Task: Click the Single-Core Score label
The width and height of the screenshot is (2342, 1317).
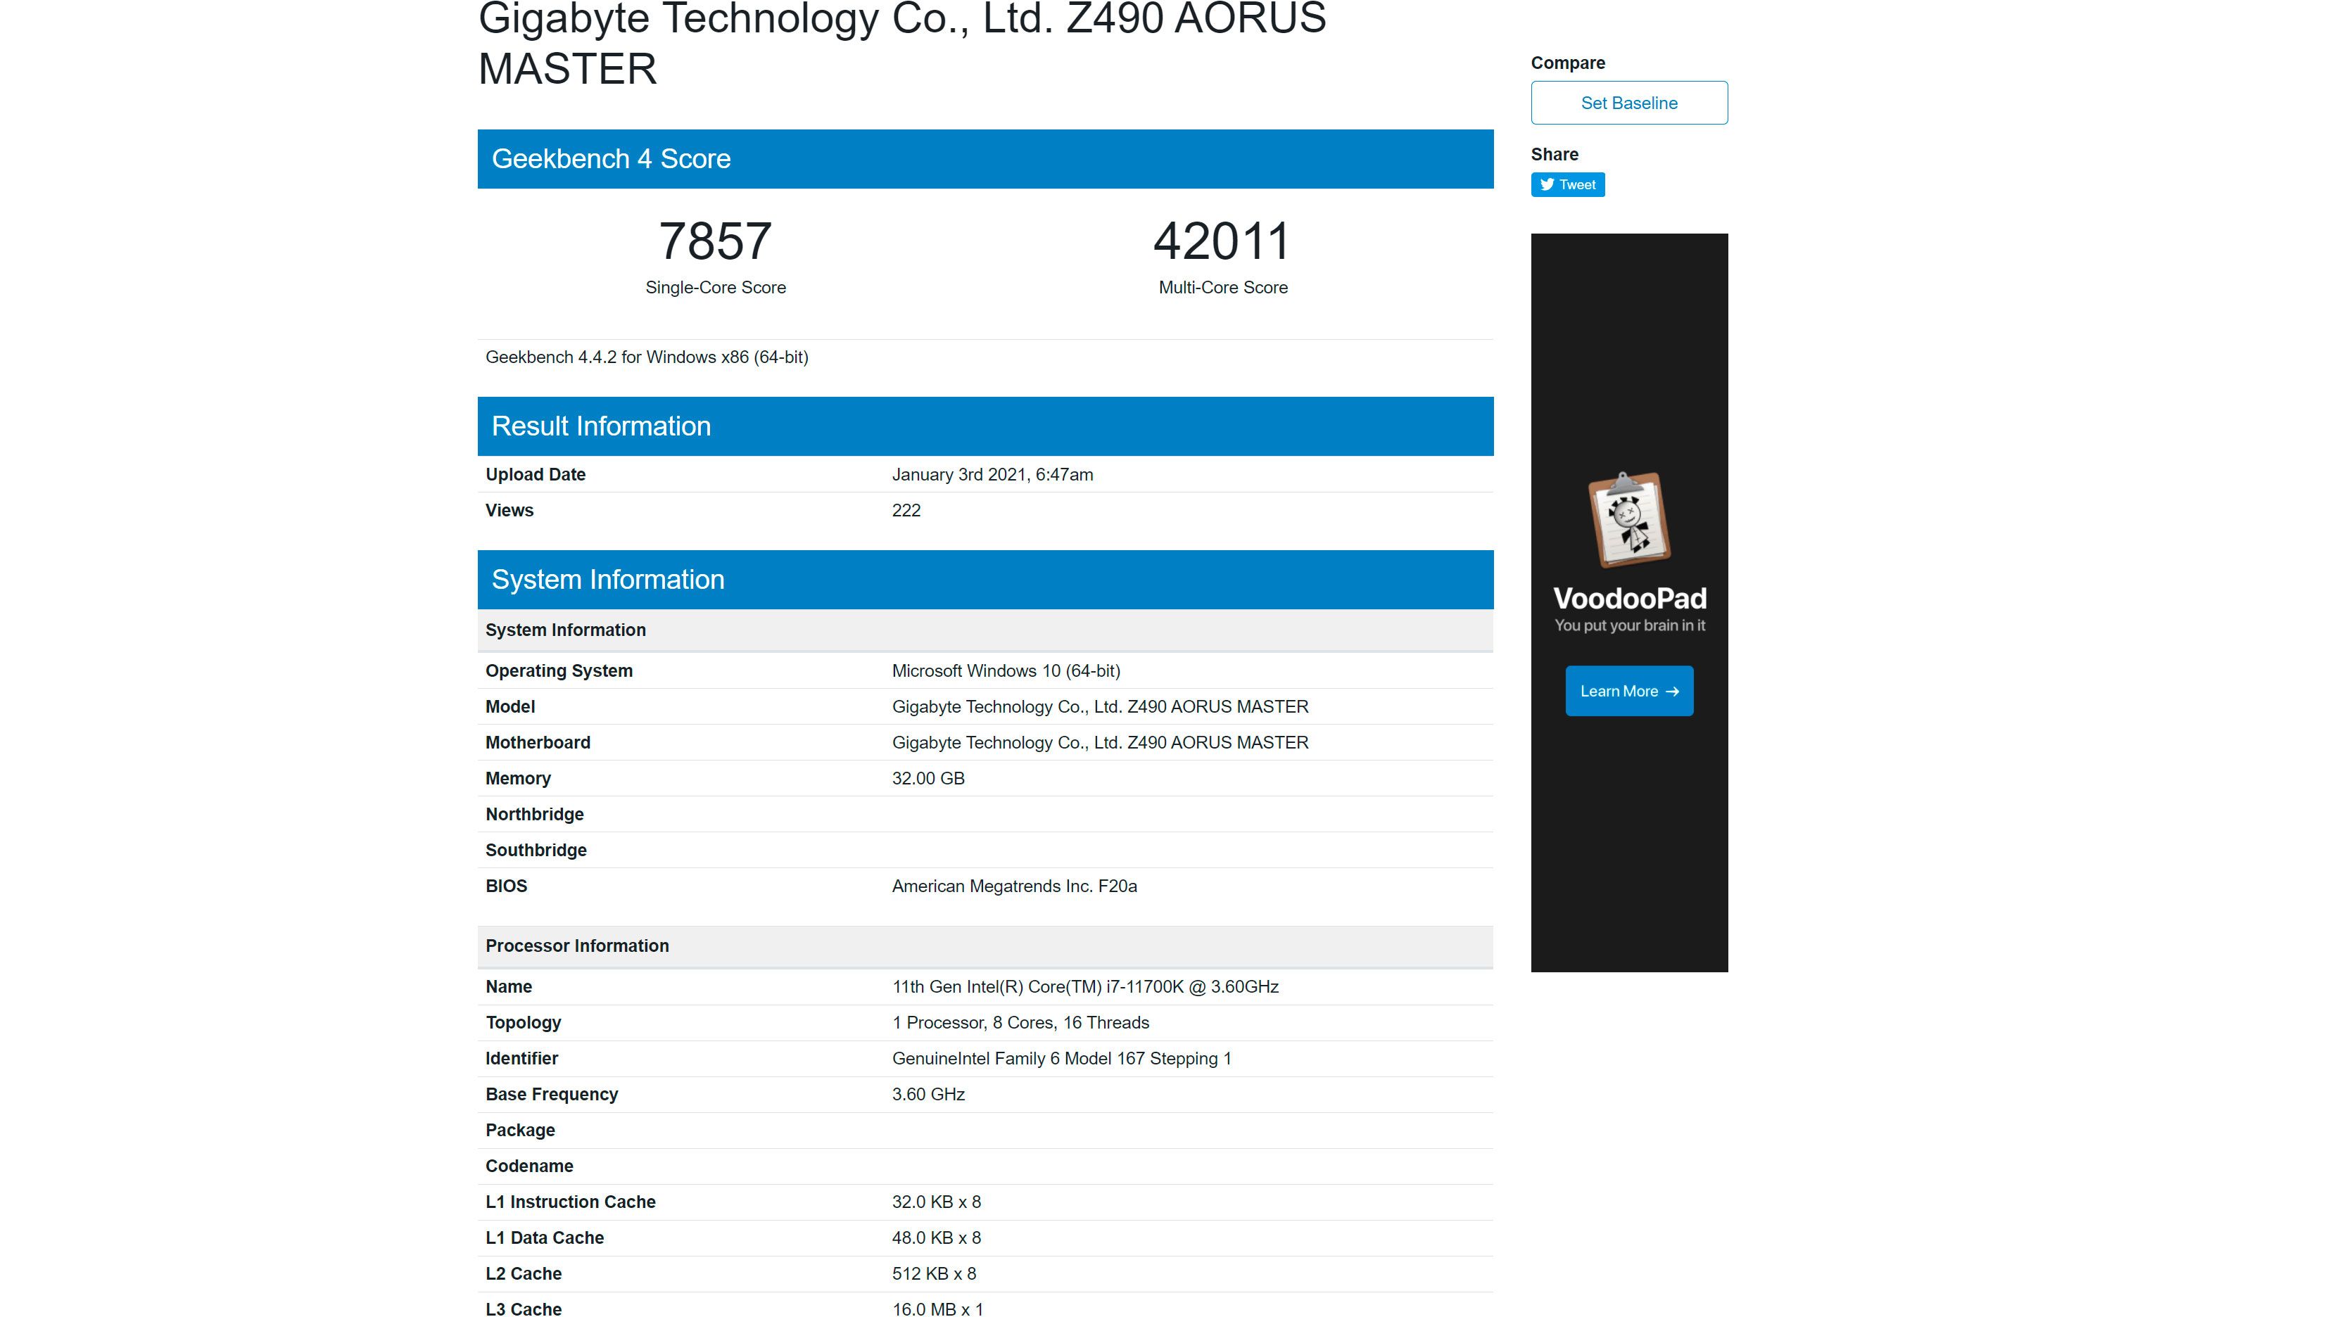Action: [x=716, y=287]
